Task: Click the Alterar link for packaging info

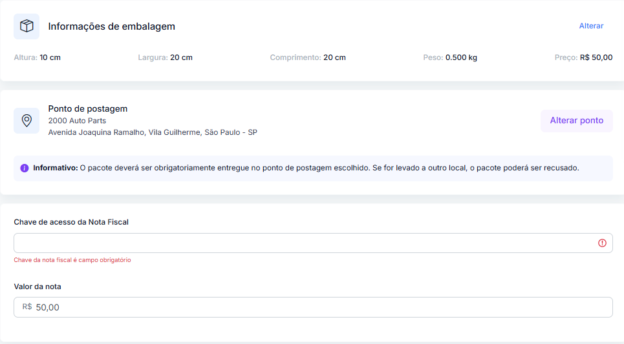Action: [x=590, y=26]
